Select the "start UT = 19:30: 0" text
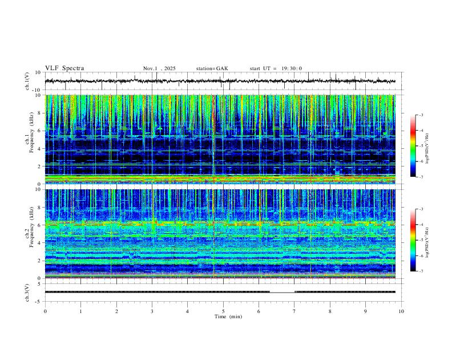Screen dimensions: 452x349 (x=276, y=68)
